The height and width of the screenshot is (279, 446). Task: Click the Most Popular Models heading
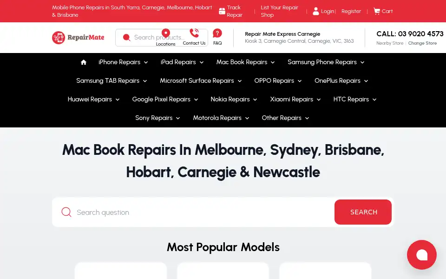[x=223, y=247]
